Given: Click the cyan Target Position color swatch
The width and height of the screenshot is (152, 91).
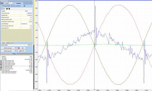Looking at the screenshot, I should (1, 61).
